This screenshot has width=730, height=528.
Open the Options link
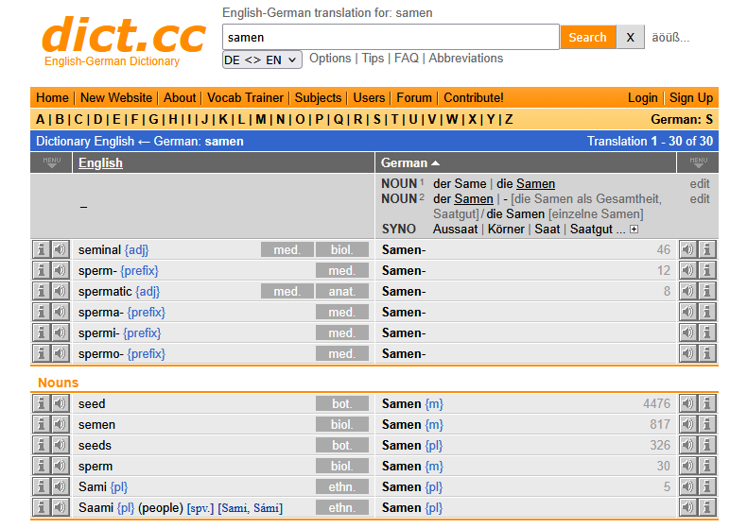pyautogui.click(x=330, y=59)
